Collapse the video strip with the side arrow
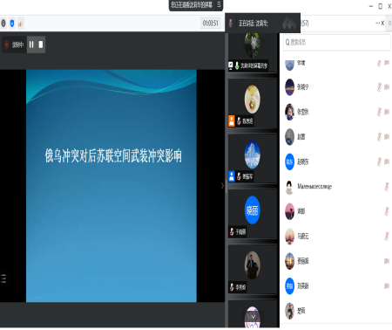The height and width of the screenshot is (330, 392). 223,186
